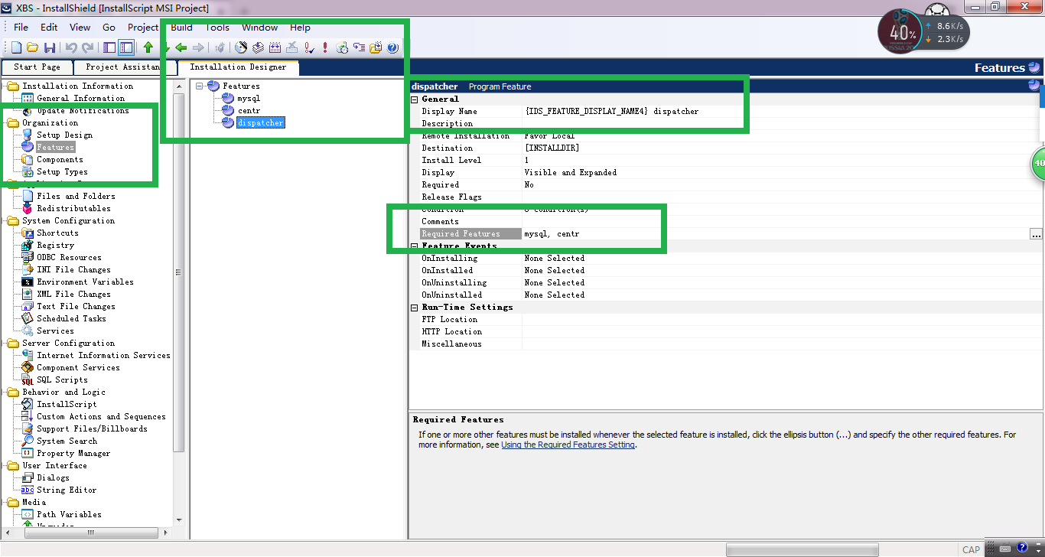Open Custom Actions and Sequences view
This screenshot has width=1045, height=557.
[x=101, y=416]
